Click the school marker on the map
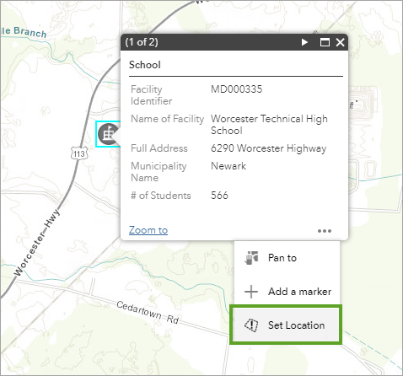 click(x=108, y=134)
